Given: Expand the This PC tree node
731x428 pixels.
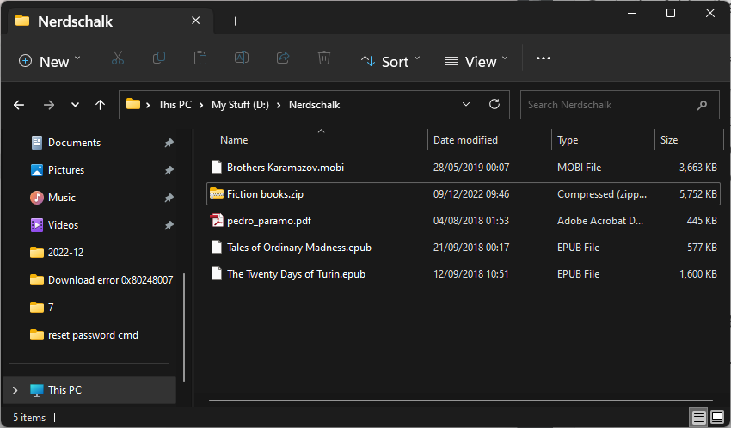Looking at the screenshot, I should 15,390.
